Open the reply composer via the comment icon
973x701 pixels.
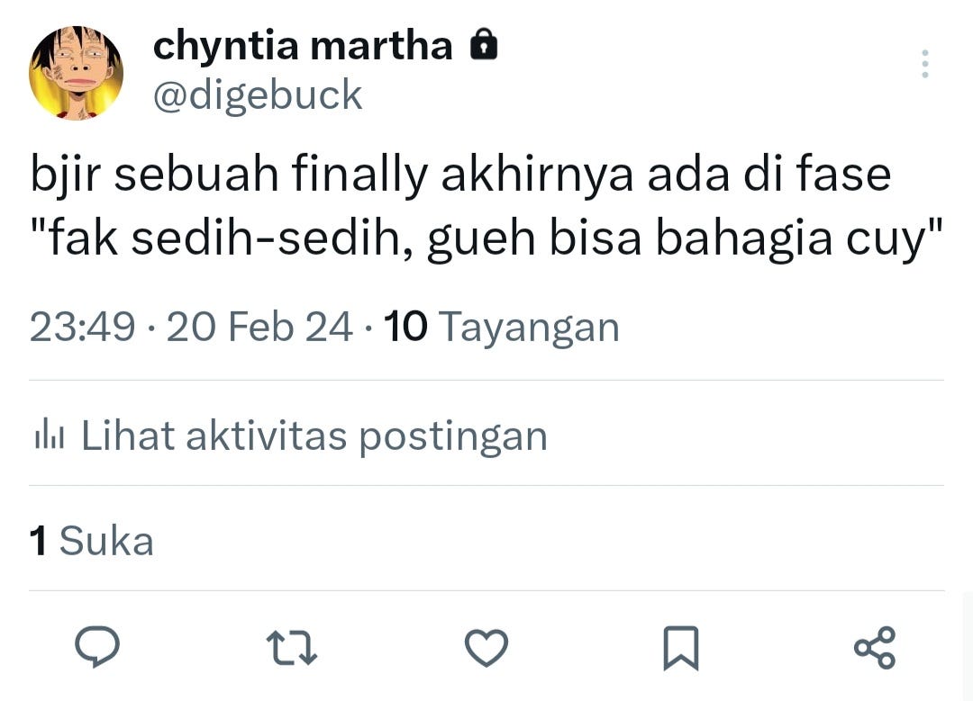[x=99, y=644]
